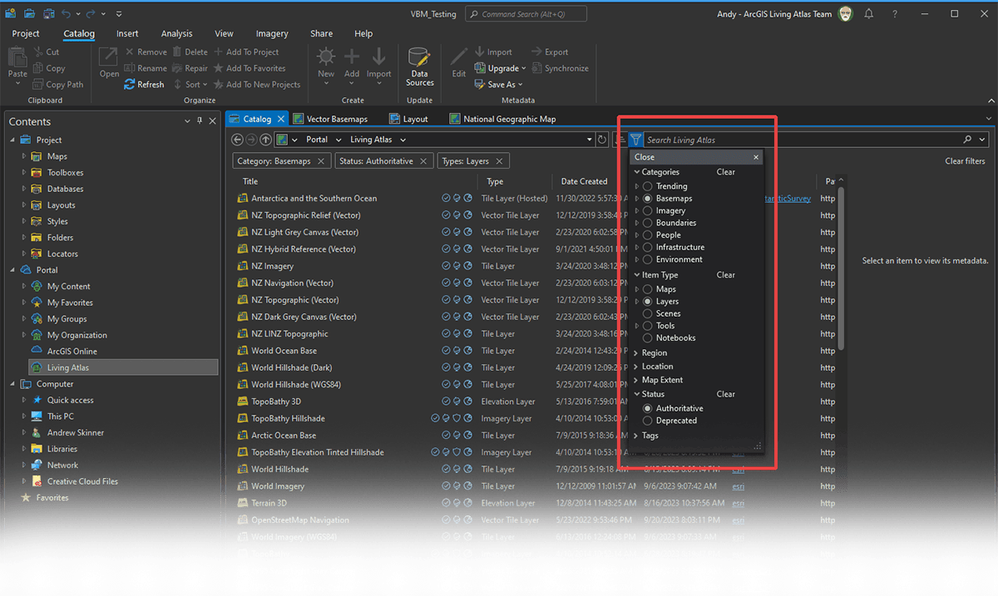The height and width of the screenshot is (596, 998).
Task: Expand the Region filter section
Action: coord(636,353)
